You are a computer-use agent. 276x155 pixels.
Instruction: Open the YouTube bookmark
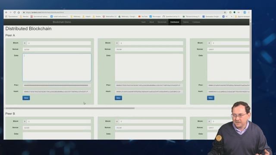coord(143,16)
